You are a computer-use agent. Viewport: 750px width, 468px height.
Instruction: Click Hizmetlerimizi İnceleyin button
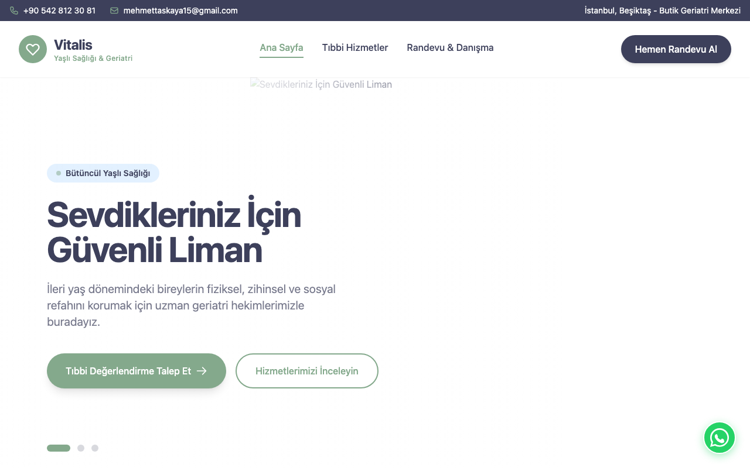(307, 371)
